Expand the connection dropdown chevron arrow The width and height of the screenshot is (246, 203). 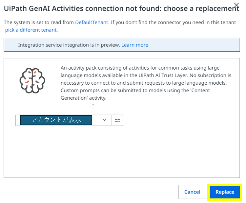point(105,120)
